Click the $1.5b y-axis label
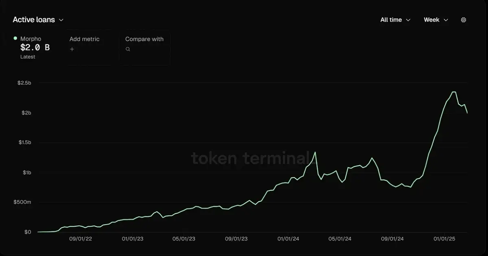 coord(24,142)
